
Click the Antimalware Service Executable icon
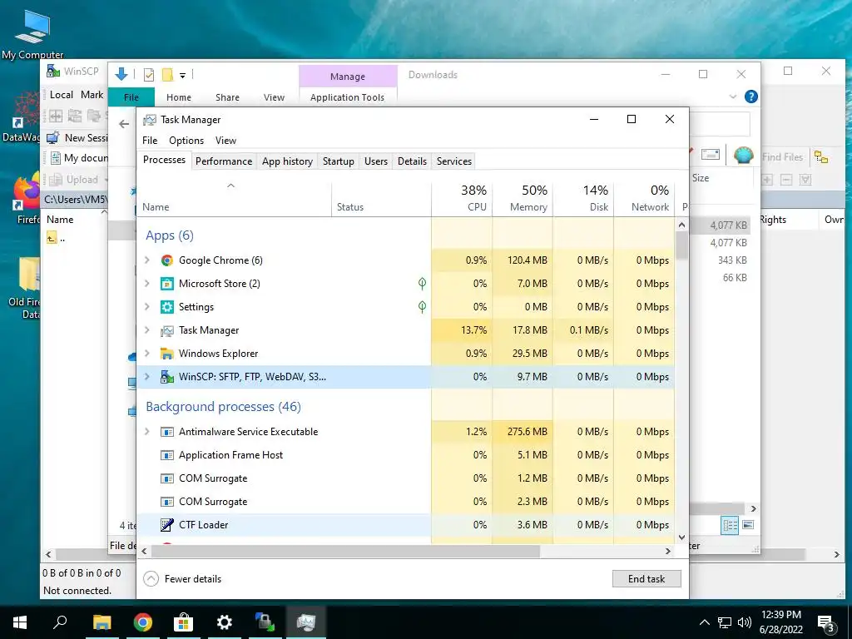166,432
